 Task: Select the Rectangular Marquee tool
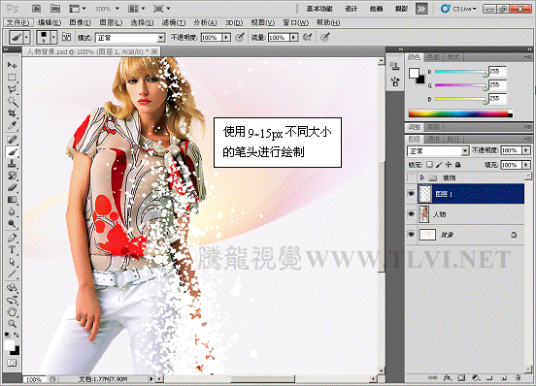click(12, 78)
